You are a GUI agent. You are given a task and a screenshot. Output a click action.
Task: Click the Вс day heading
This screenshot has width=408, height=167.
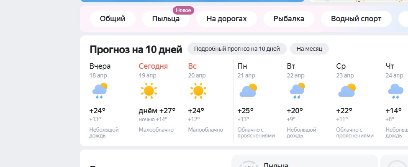(192, 66)
